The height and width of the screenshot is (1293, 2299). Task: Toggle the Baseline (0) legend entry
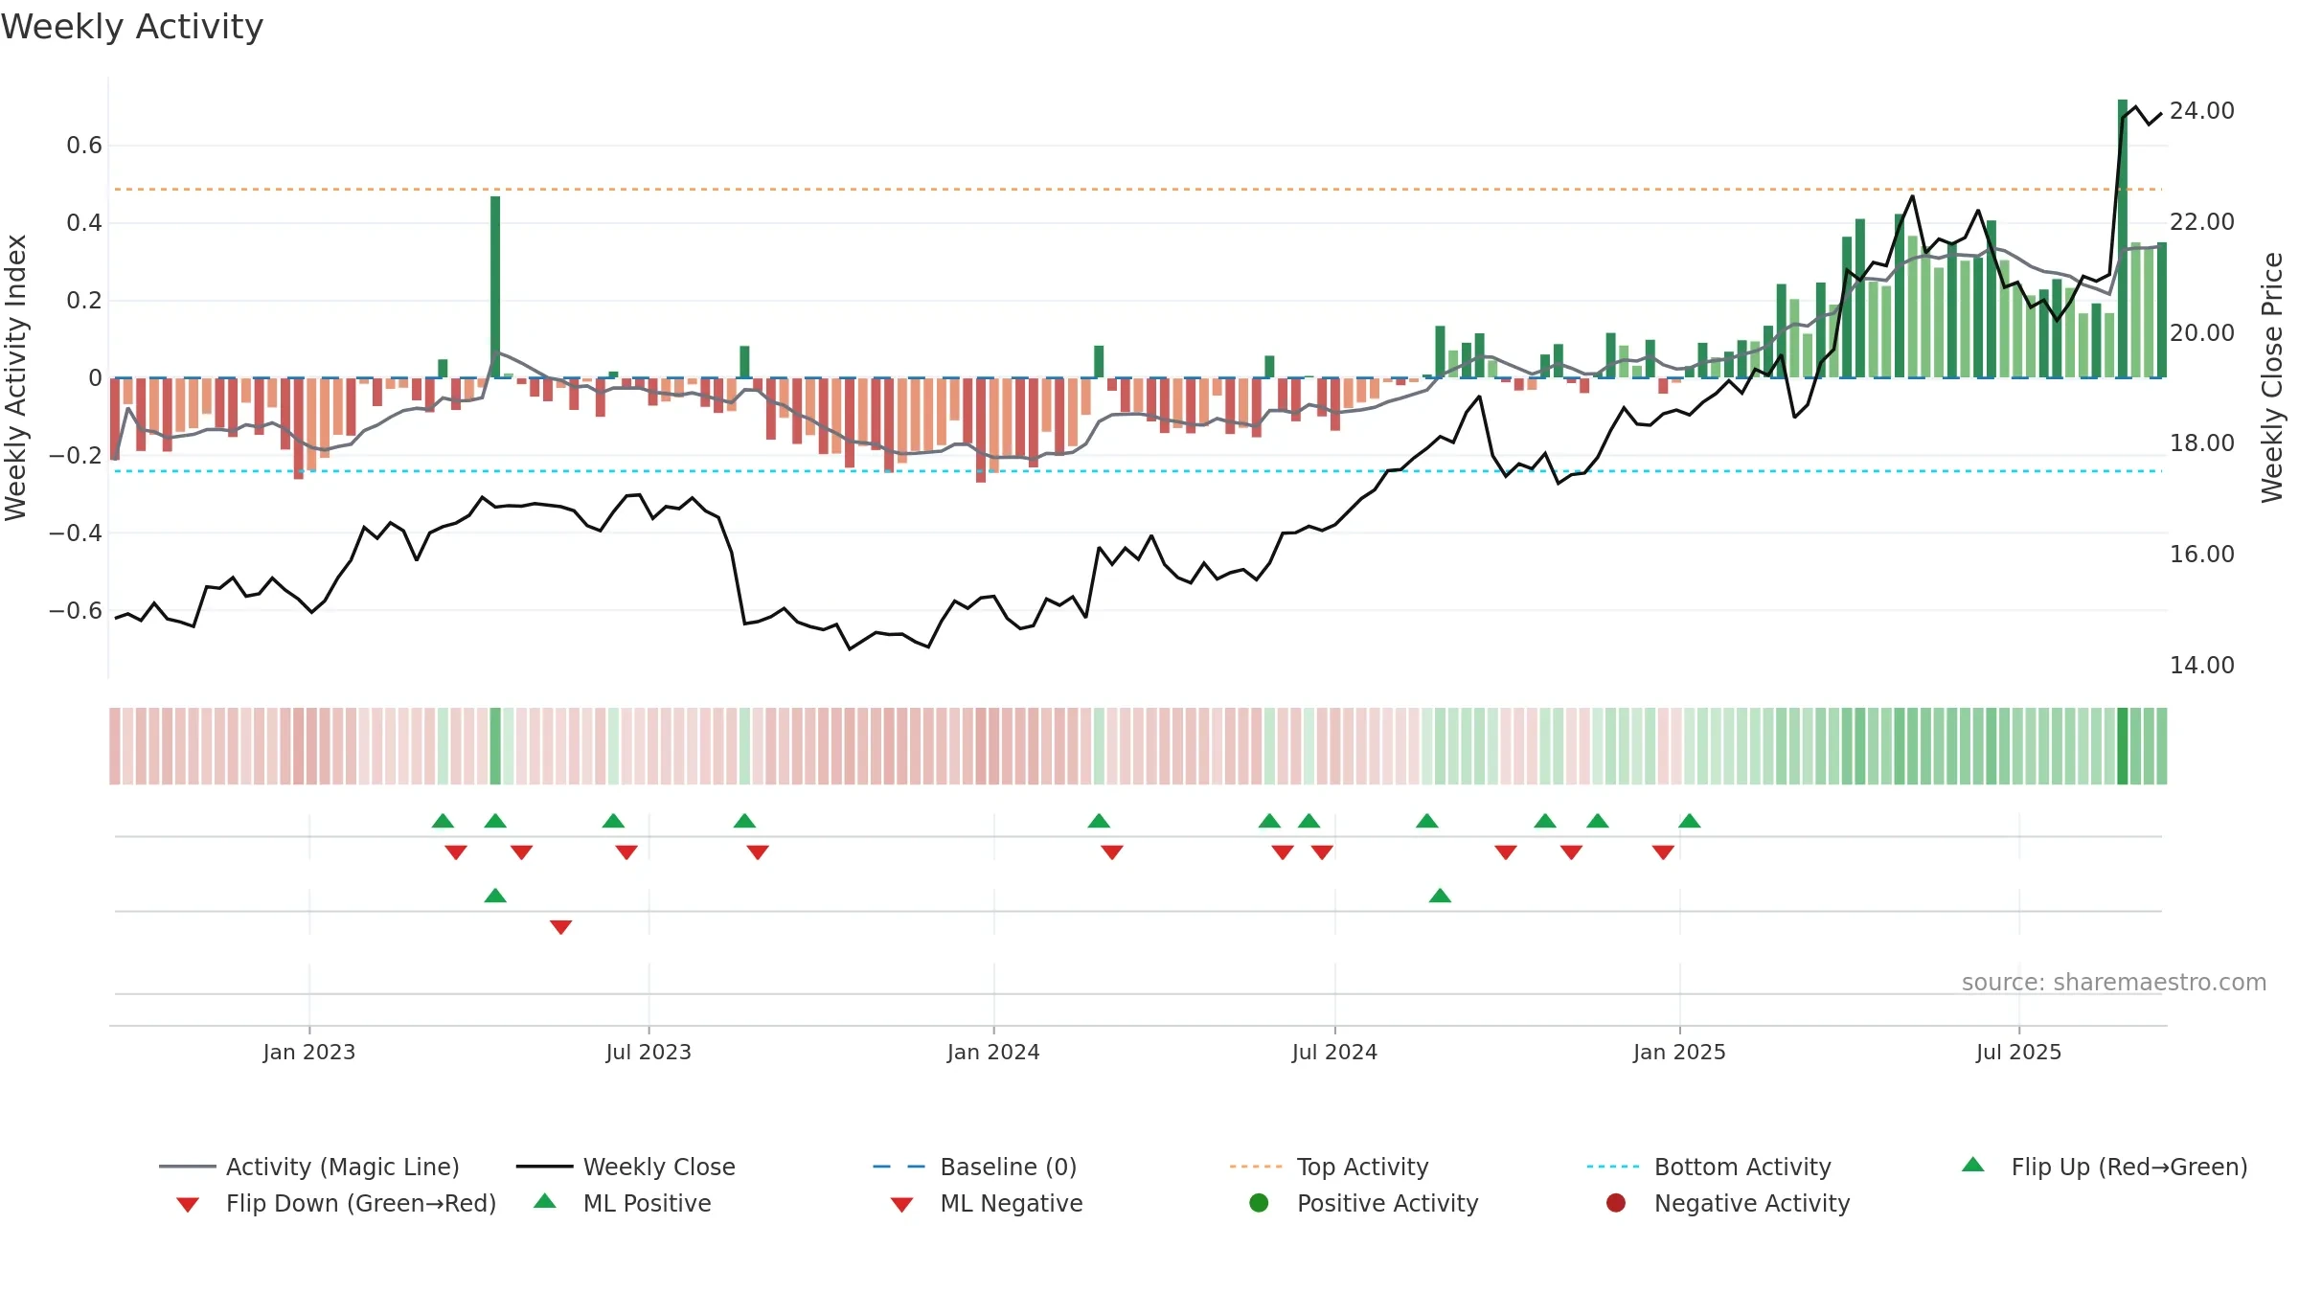(x=974, y=1167)
